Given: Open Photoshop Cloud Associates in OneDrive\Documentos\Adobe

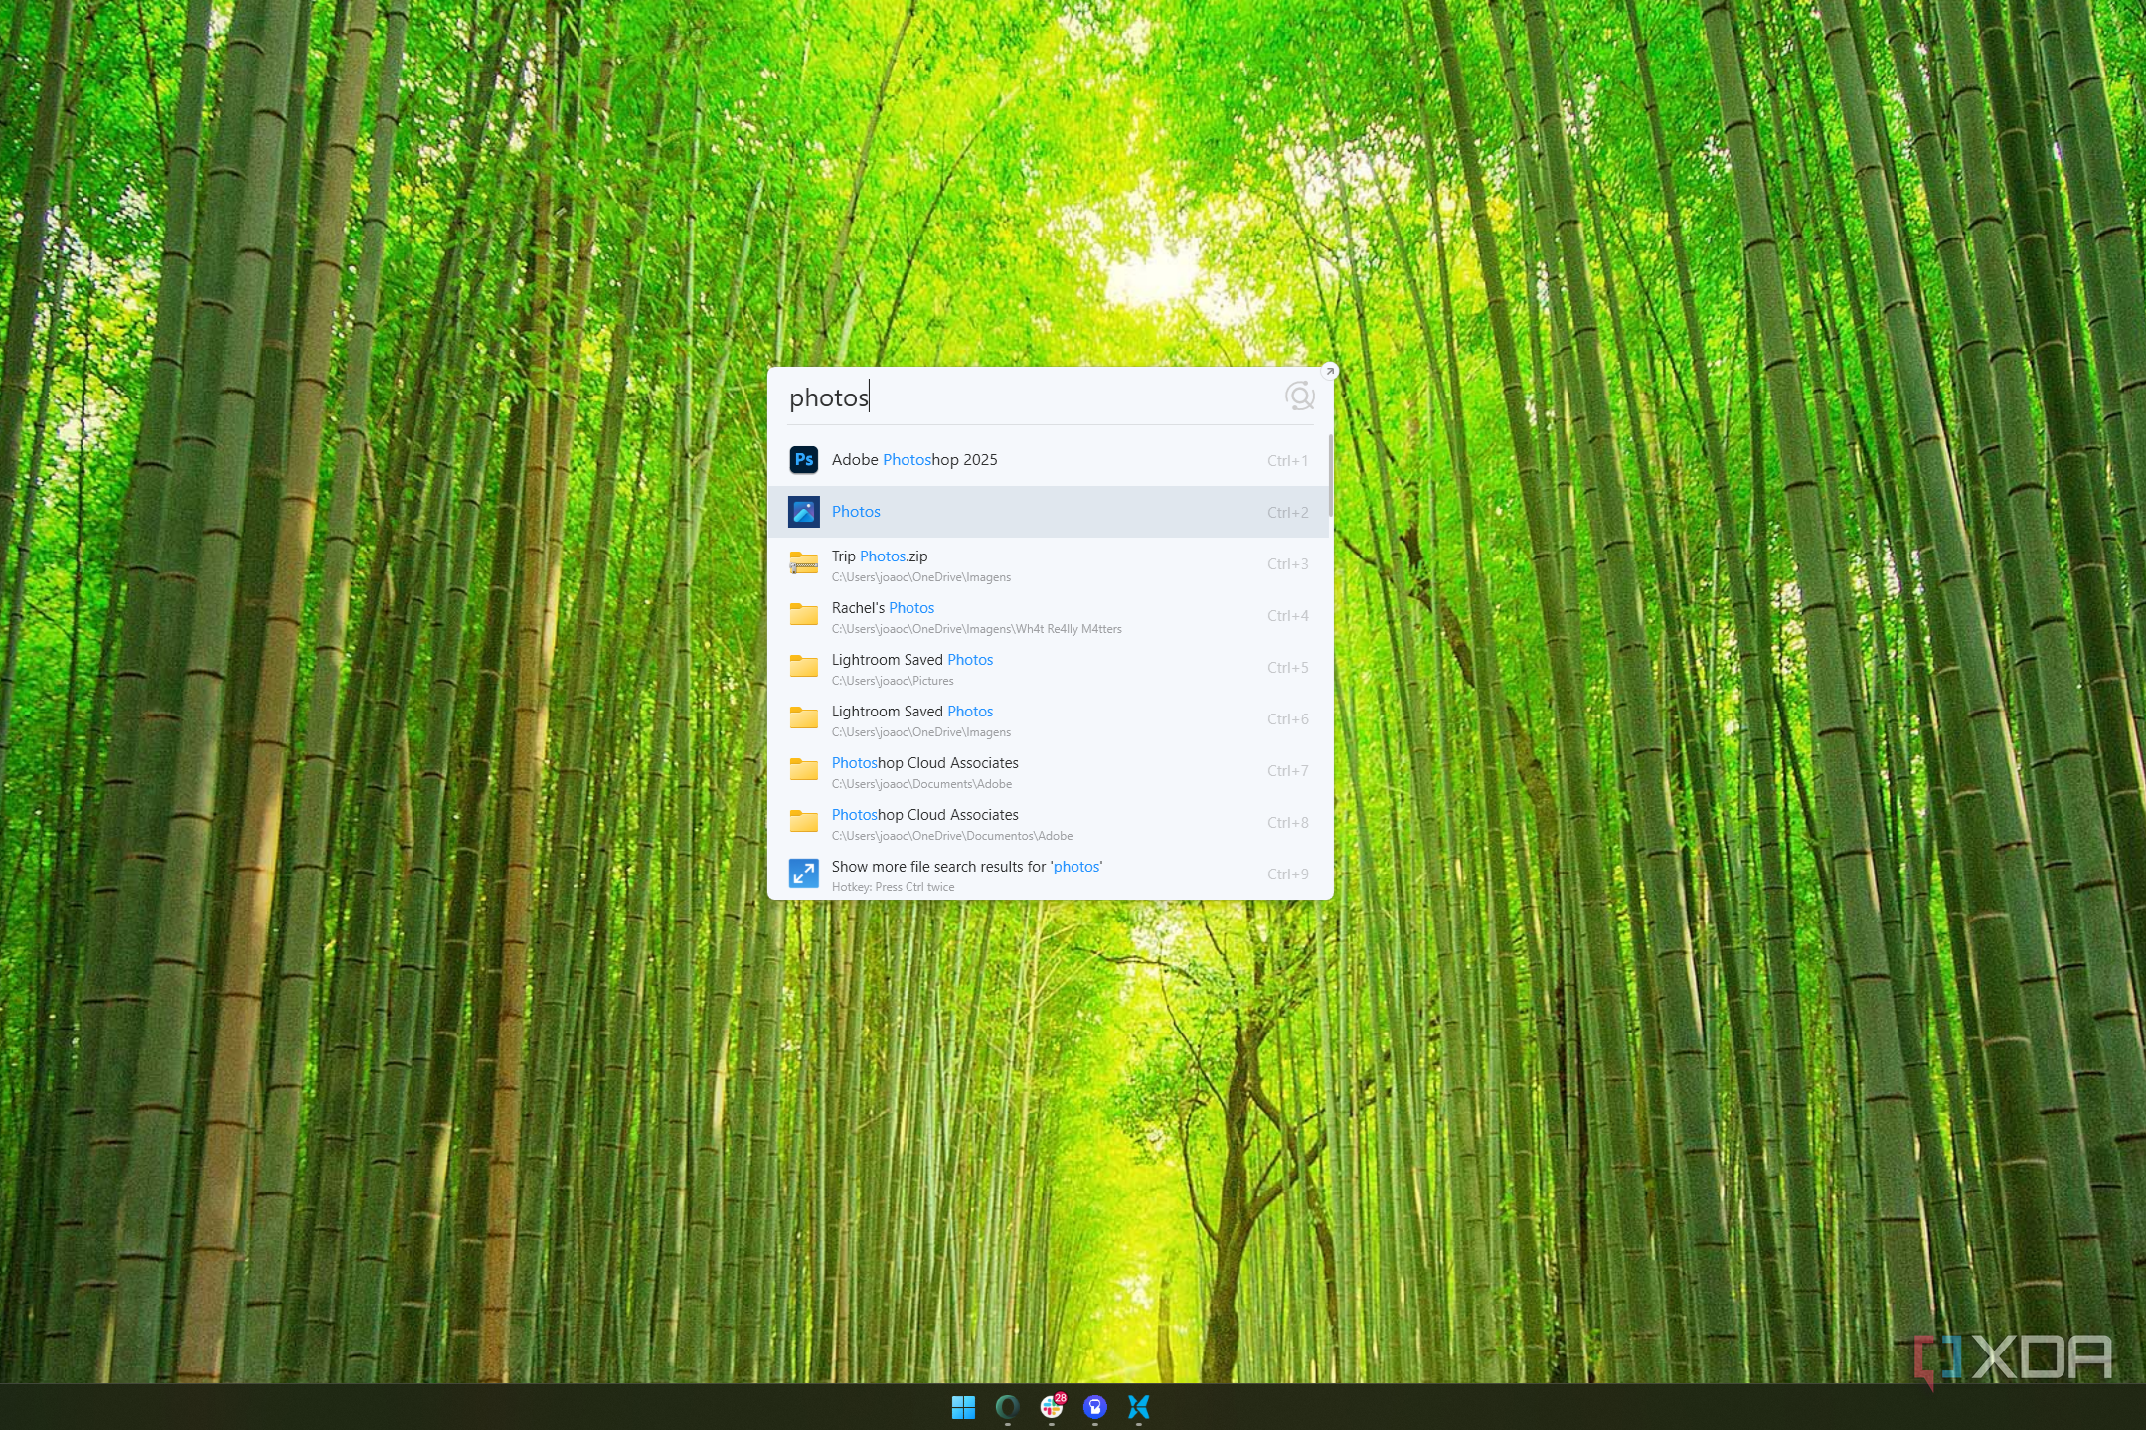Looking at the screenshot, I should (x=1048, y=822).
